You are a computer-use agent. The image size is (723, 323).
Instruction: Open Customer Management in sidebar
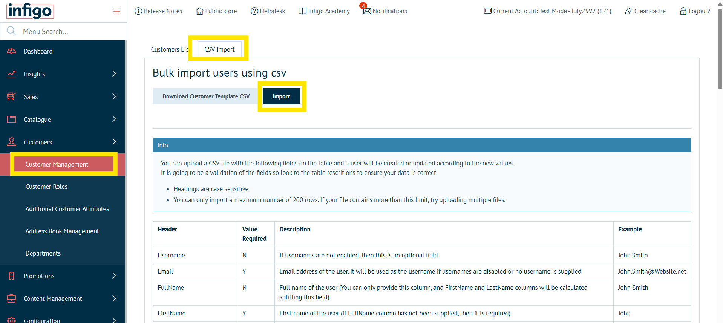(x=62, y=164)
